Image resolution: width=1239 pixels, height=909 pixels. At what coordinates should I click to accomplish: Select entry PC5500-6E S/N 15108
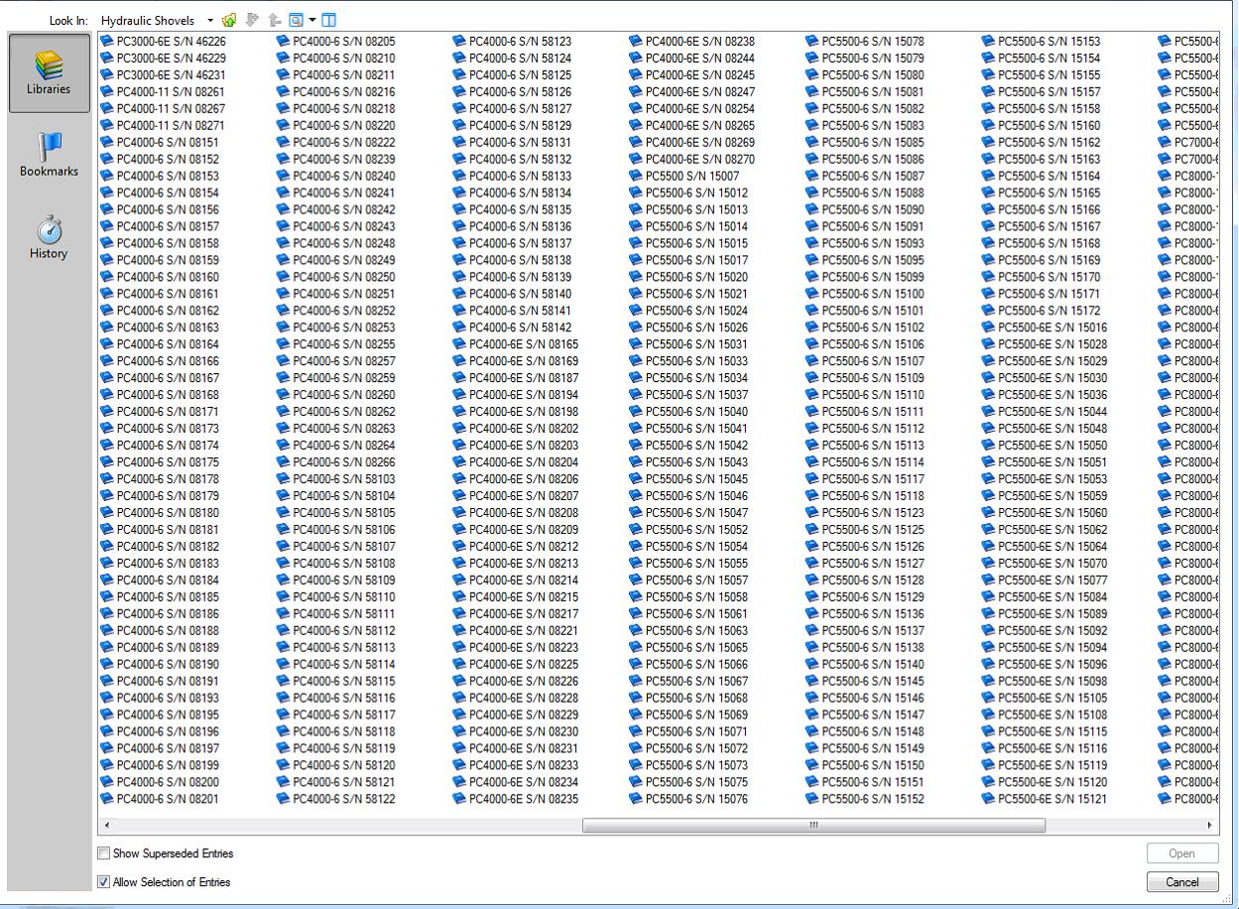click(x=1045, y=714)
